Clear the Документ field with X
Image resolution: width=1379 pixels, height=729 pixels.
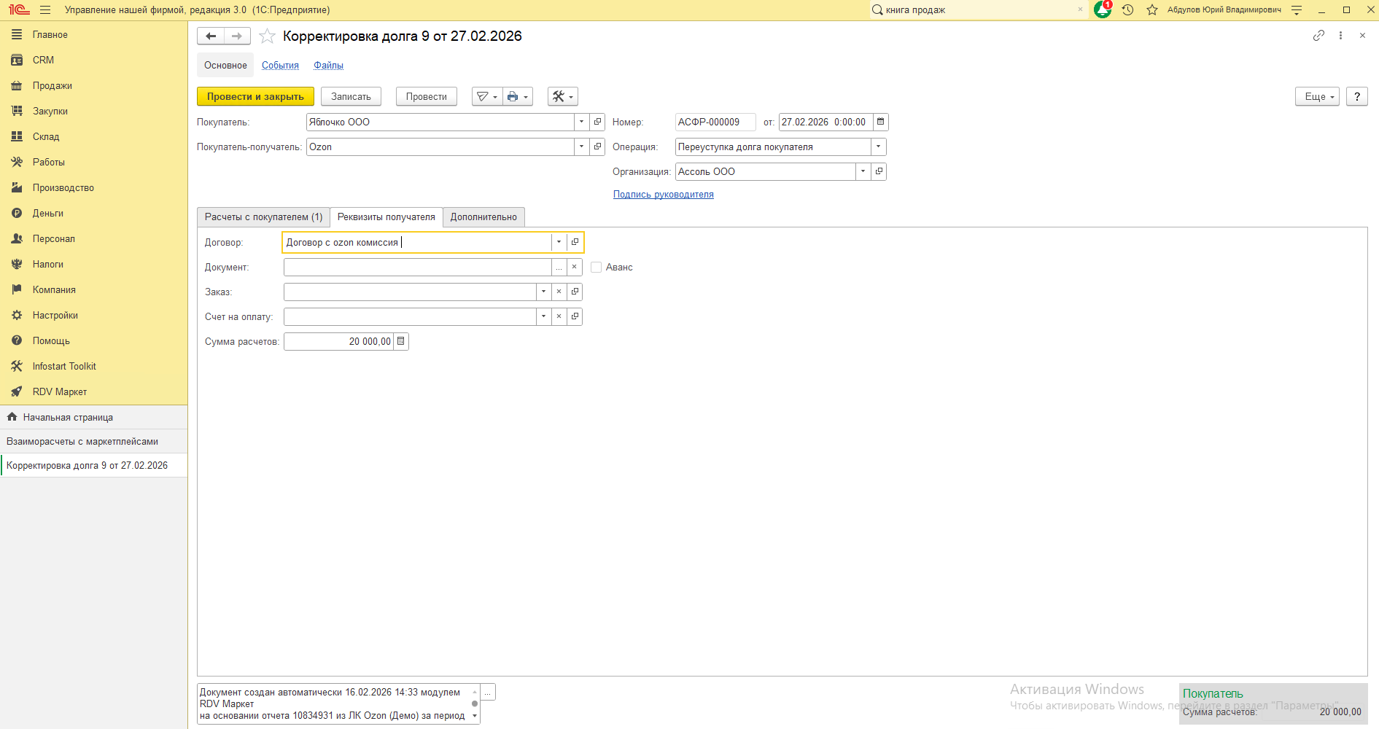(x=574, y=267)
